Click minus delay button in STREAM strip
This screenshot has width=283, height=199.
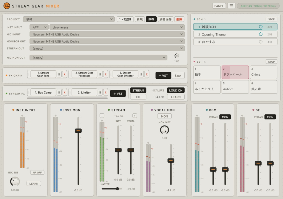[102, 116]
